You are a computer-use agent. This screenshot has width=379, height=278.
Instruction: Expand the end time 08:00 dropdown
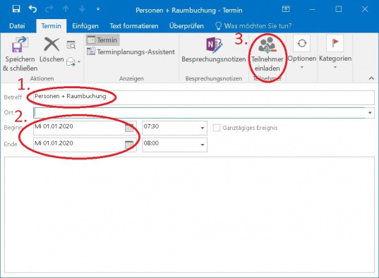[203, 145]
